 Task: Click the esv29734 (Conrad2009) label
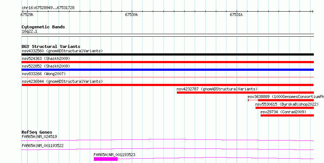pos(283,112)
